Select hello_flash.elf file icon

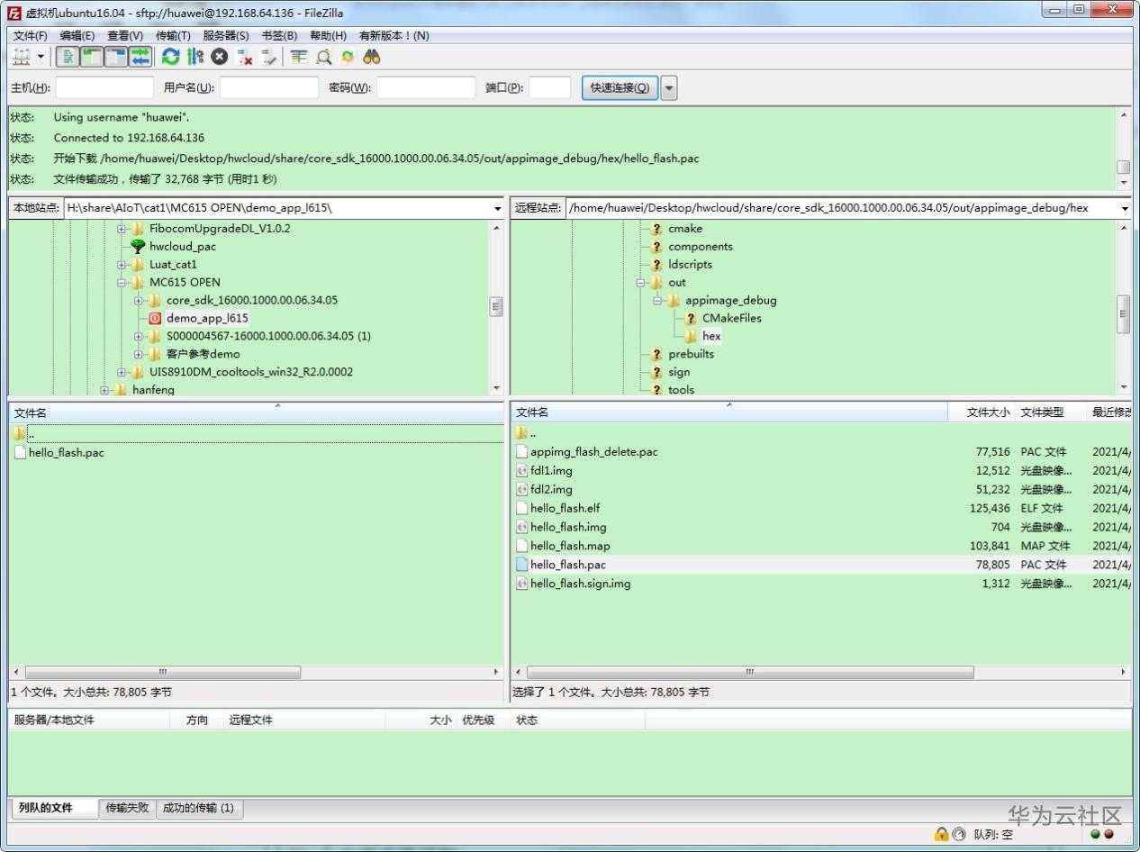pyautogui.click(x=522, y=508)
